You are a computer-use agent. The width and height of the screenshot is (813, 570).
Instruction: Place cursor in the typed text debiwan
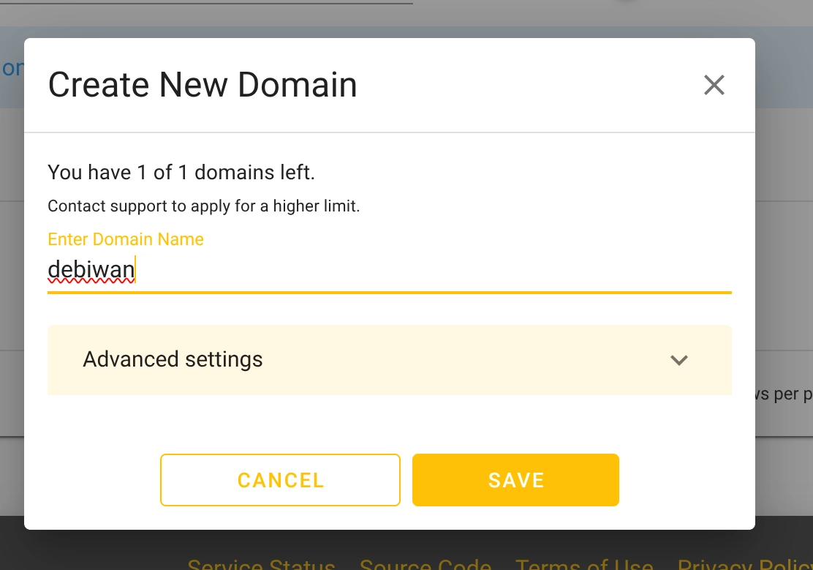(x=91, y=270)
